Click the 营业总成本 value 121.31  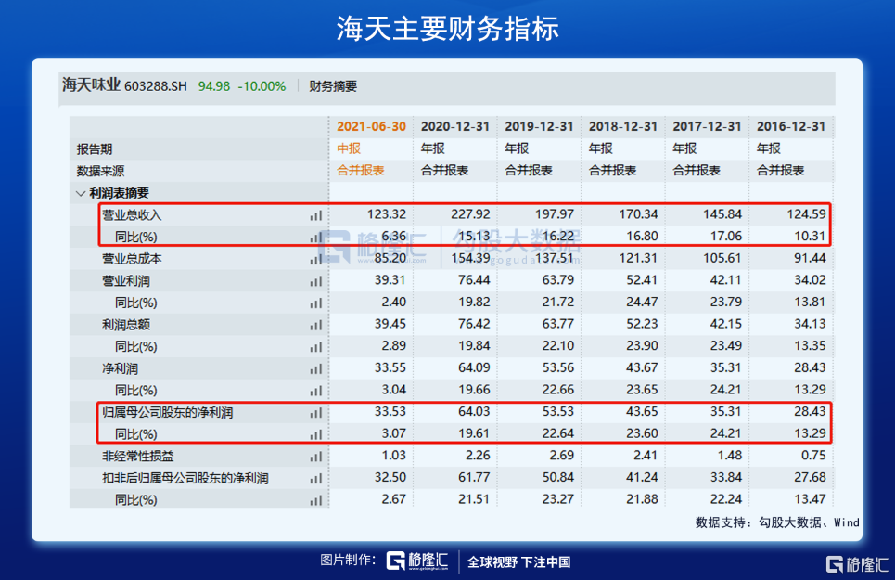point(639,258)
